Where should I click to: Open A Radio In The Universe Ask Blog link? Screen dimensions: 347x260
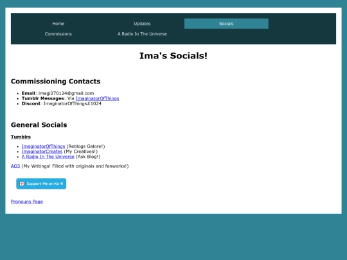(x=48, y=157)
